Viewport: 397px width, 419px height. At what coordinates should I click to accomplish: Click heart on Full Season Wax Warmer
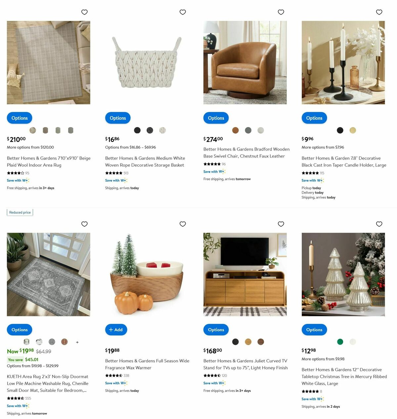pos(183,224)
